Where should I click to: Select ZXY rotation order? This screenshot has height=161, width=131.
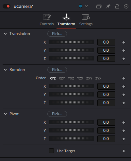(x=89, y=78)
